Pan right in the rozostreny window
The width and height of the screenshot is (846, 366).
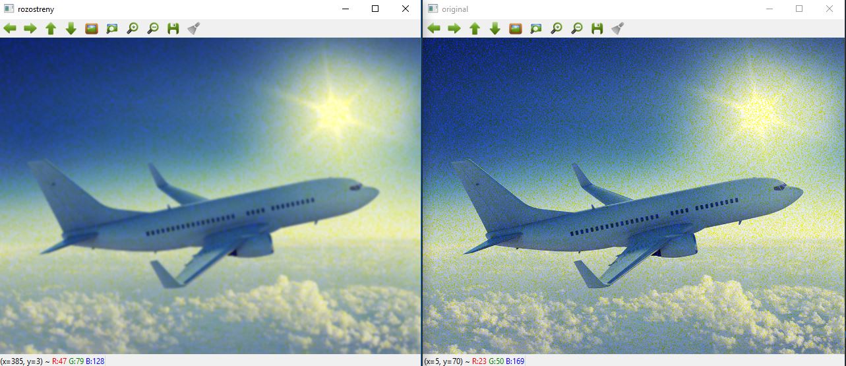coord(30,28)
